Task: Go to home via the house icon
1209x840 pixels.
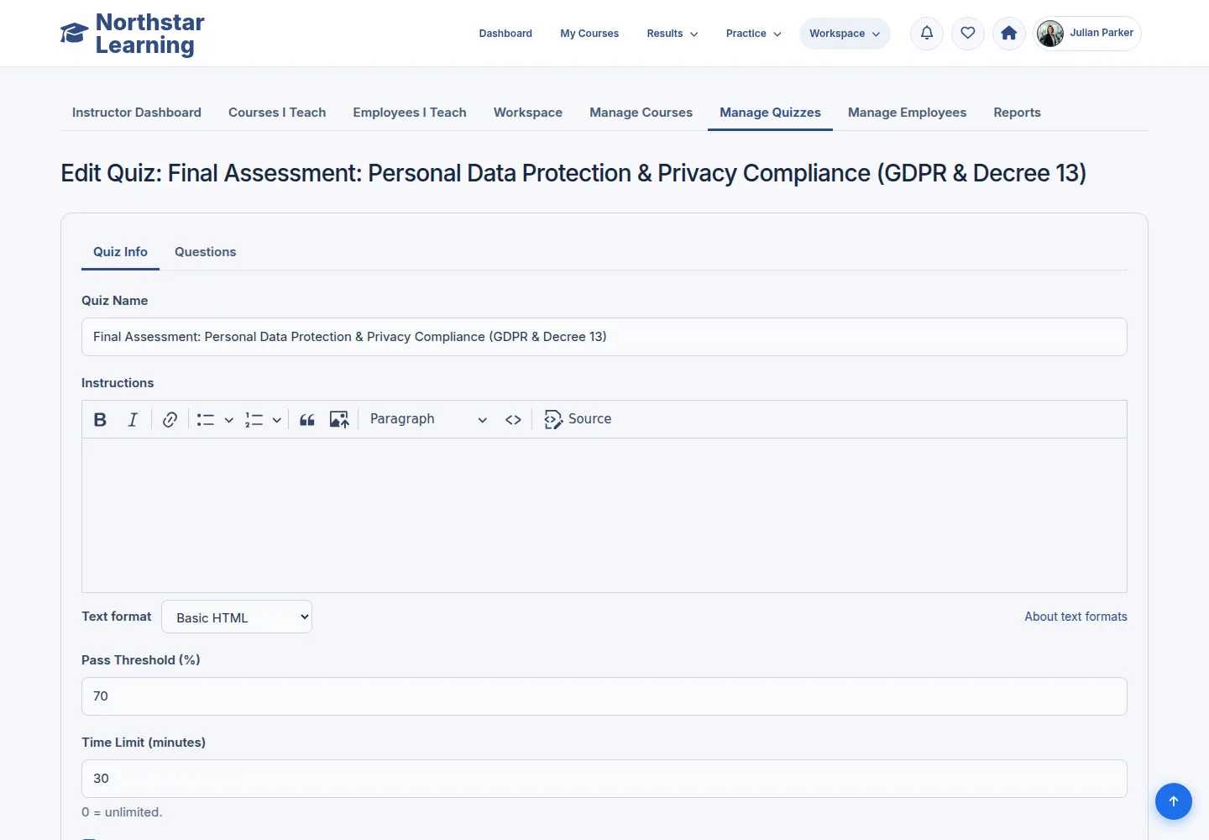Action: coord(1009,34)
